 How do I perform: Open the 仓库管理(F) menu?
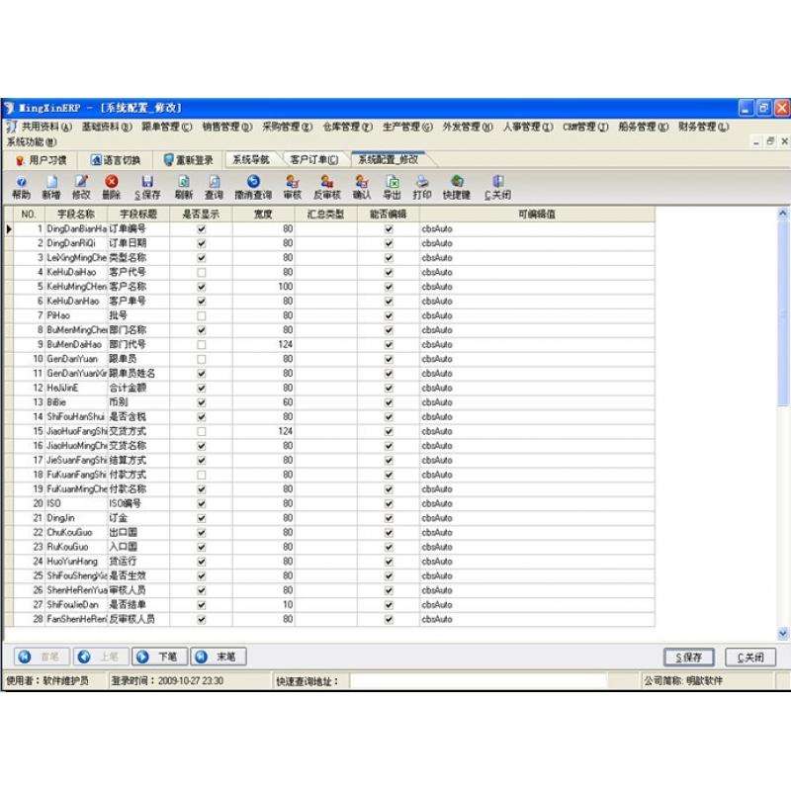tap(347, 127)
